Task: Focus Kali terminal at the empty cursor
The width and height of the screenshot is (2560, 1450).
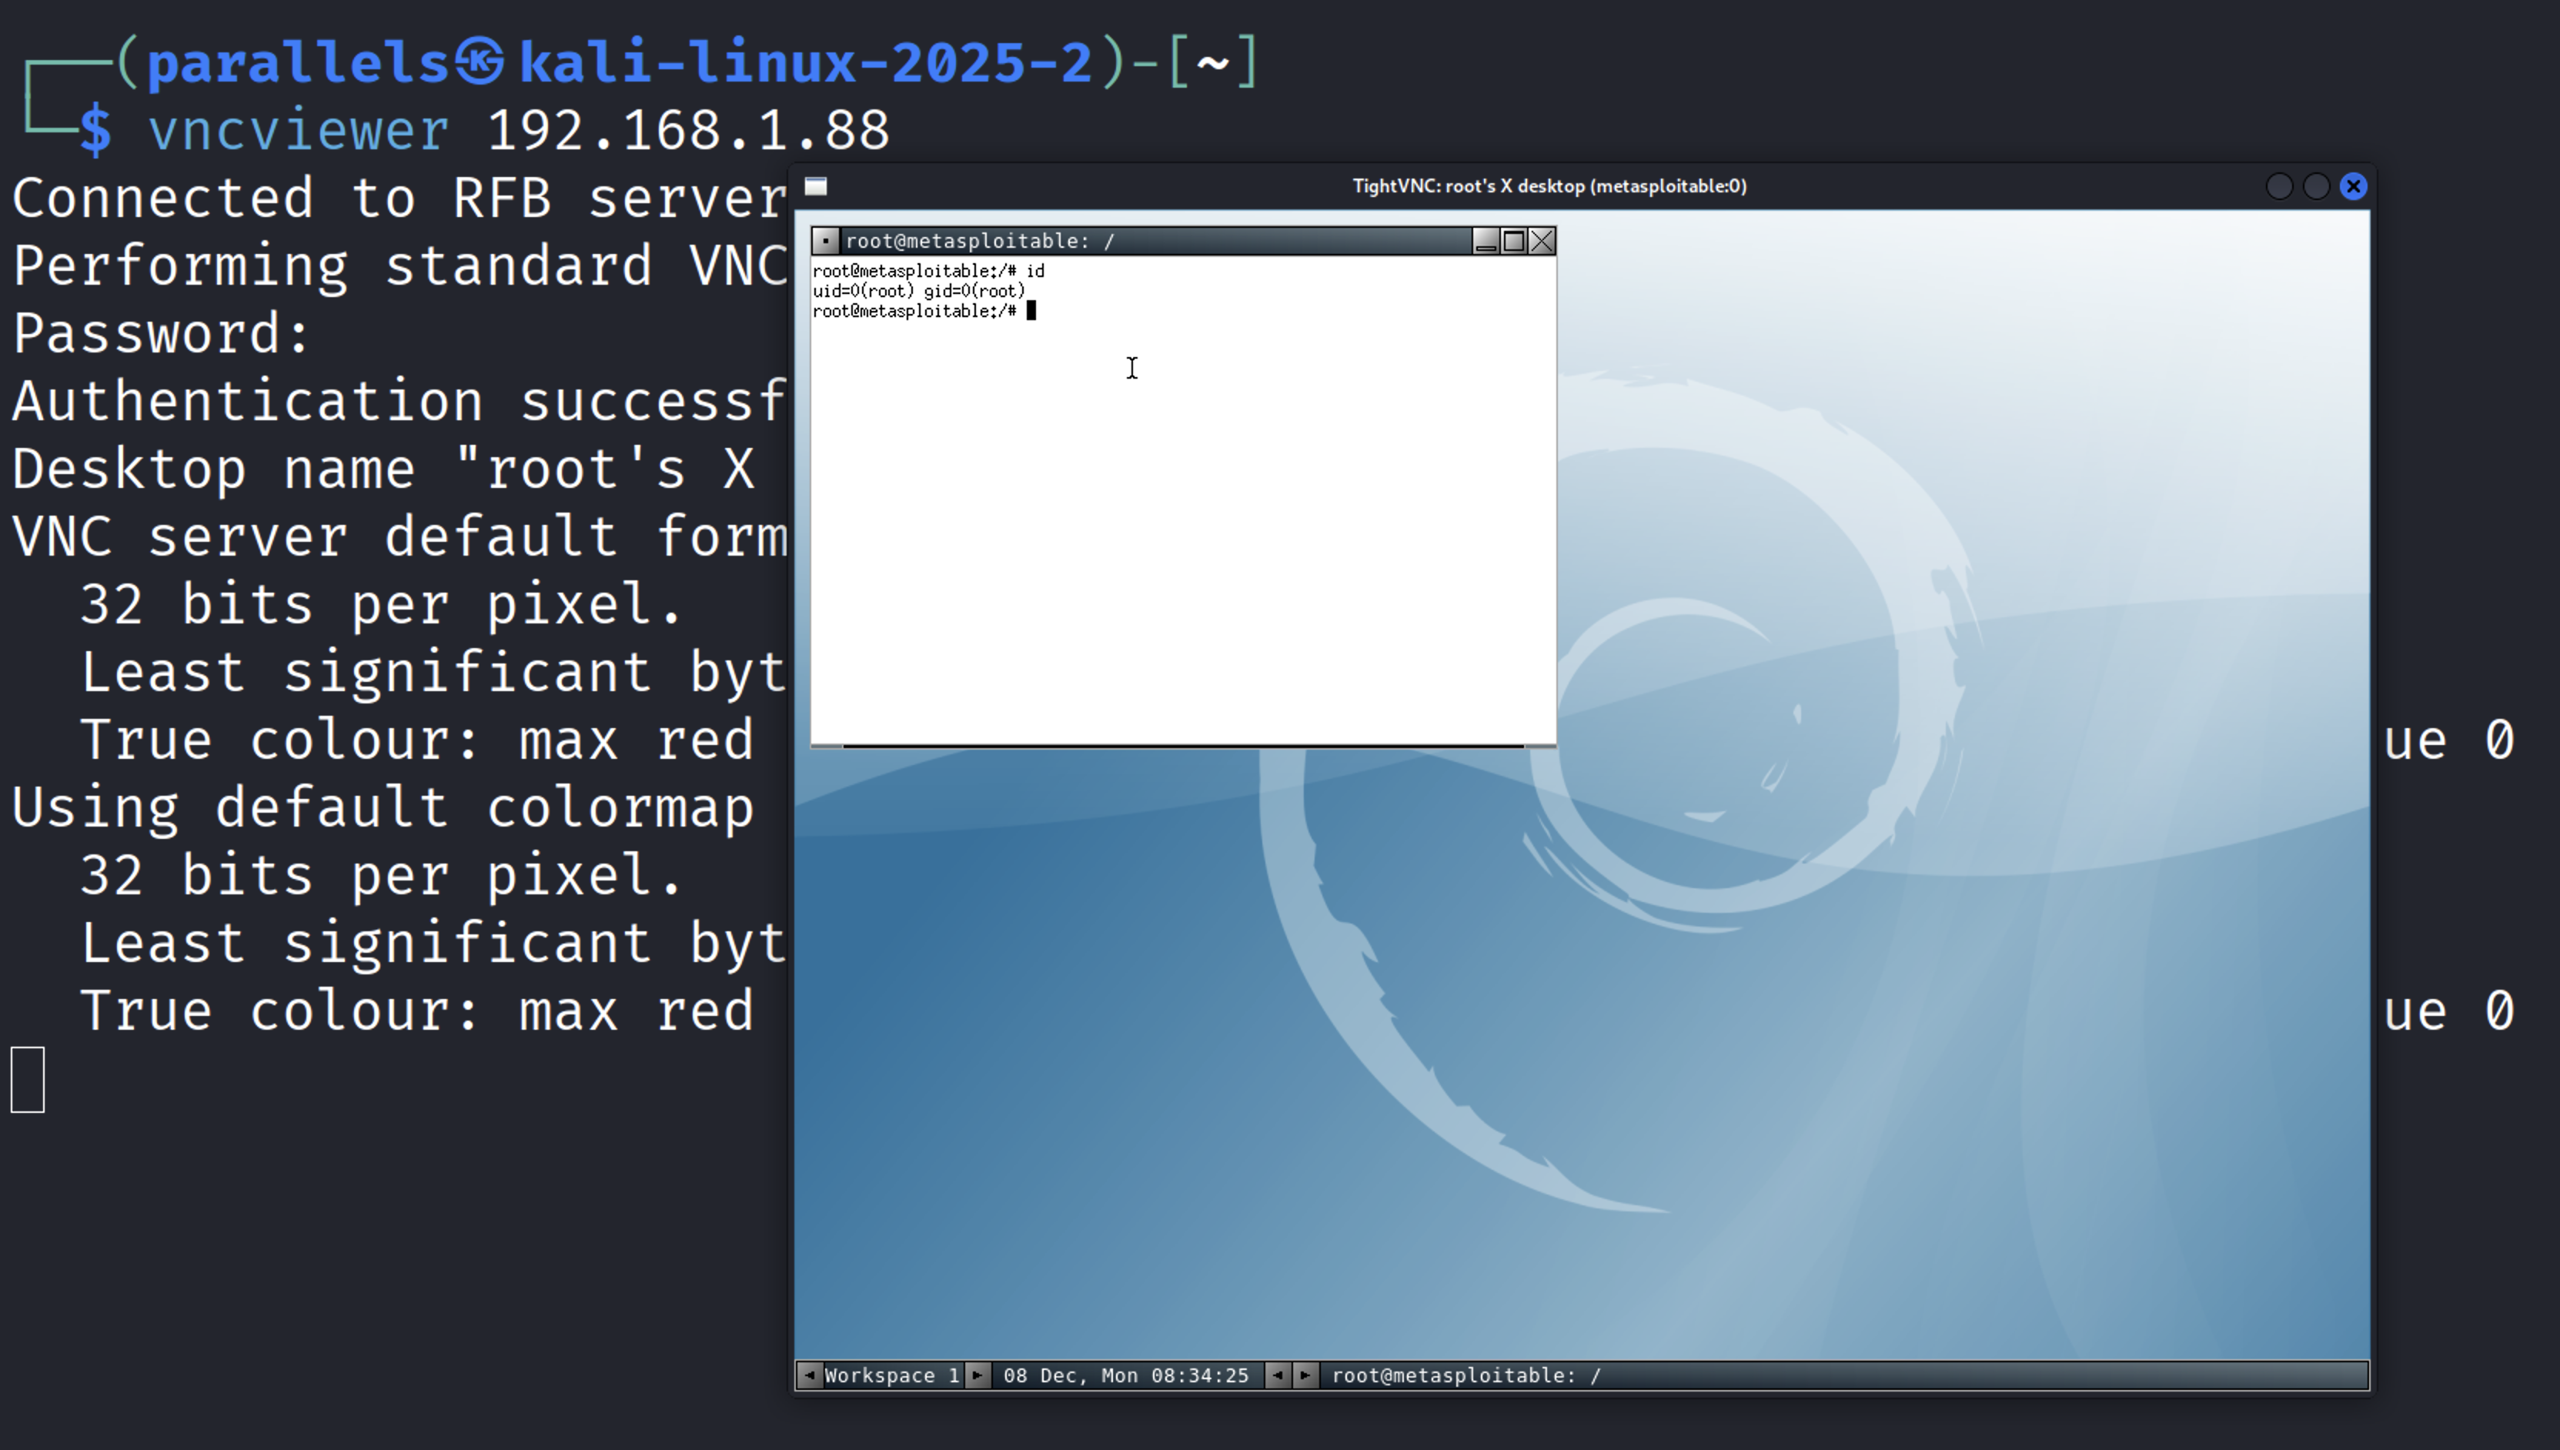Action: click(x=28, y=1080)
